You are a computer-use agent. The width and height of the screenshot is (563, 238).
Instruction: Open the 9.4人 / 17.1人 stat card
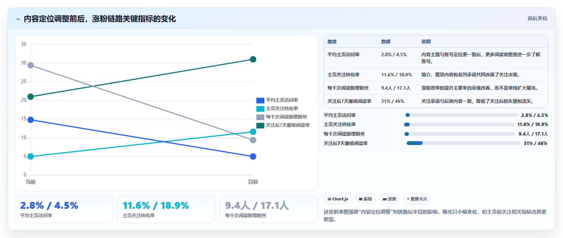269,209
